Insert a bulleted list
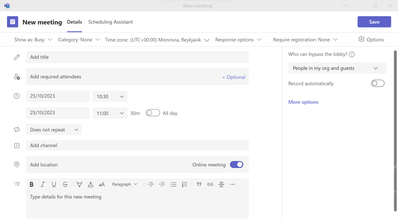The image size is (398, 224). [x=173, y=184]
